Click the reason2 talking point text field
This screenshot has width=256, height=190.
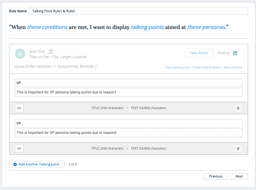coord(128,133)
